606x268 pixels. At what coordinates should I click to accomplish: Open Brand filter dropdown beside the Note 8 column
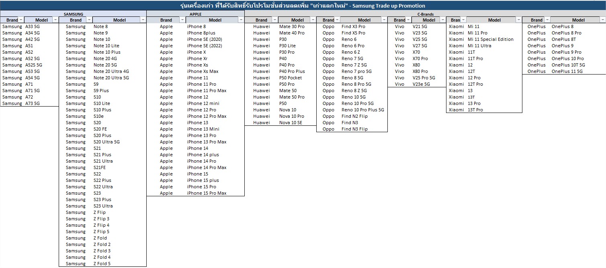click(89, 20)
